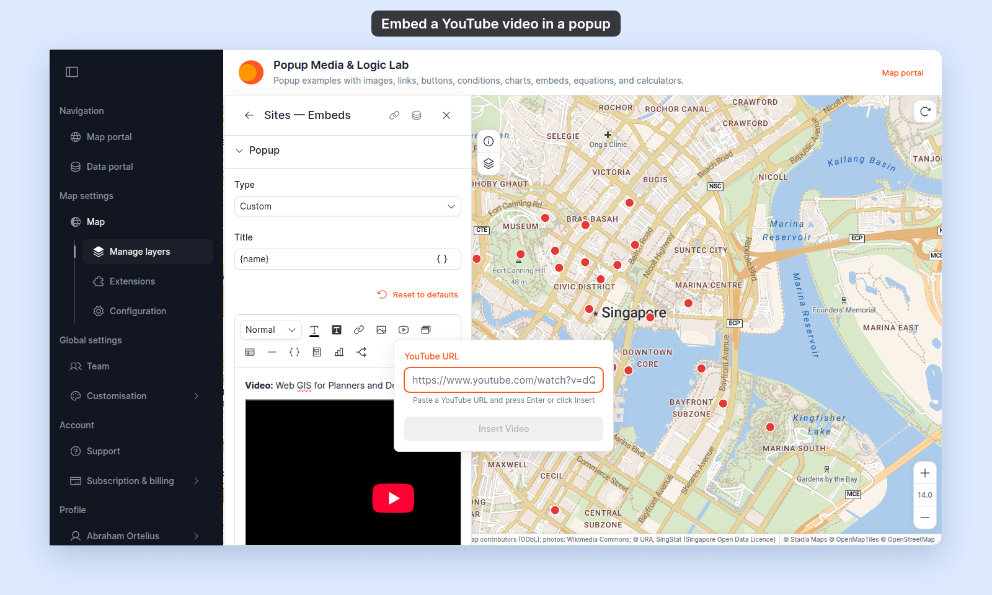Click the Insert Video button

[503, 429]
